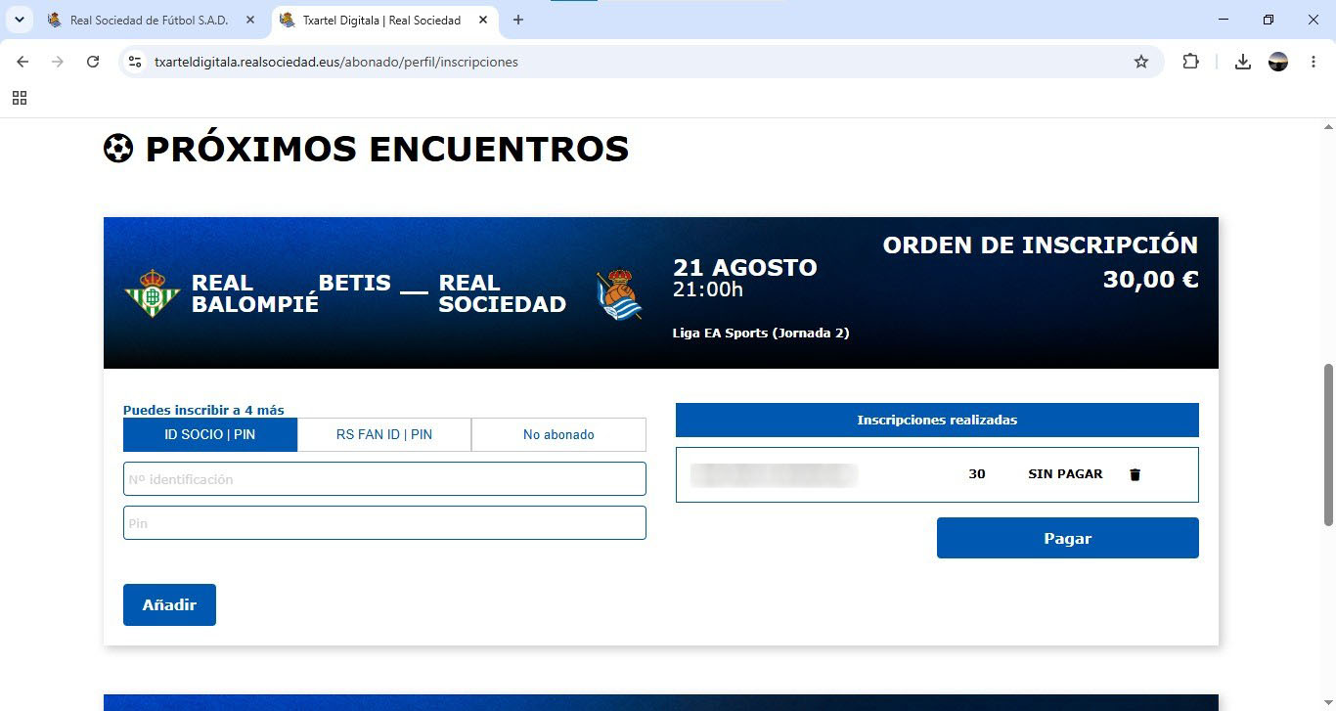Image resolution: width=1336 pixels, height=711 pixels.
Task: Click the Real Betis crest logo
Action: (x=152, y=293)
